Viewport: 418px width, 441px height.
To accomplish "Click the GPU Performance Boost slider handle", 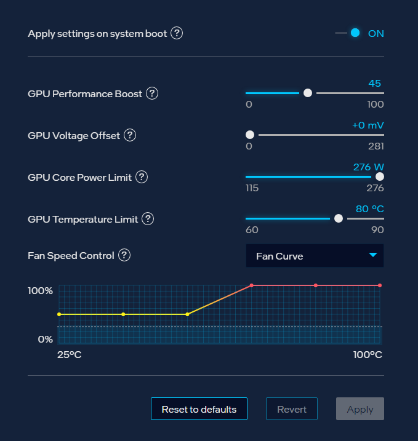I will coord(308,93).
